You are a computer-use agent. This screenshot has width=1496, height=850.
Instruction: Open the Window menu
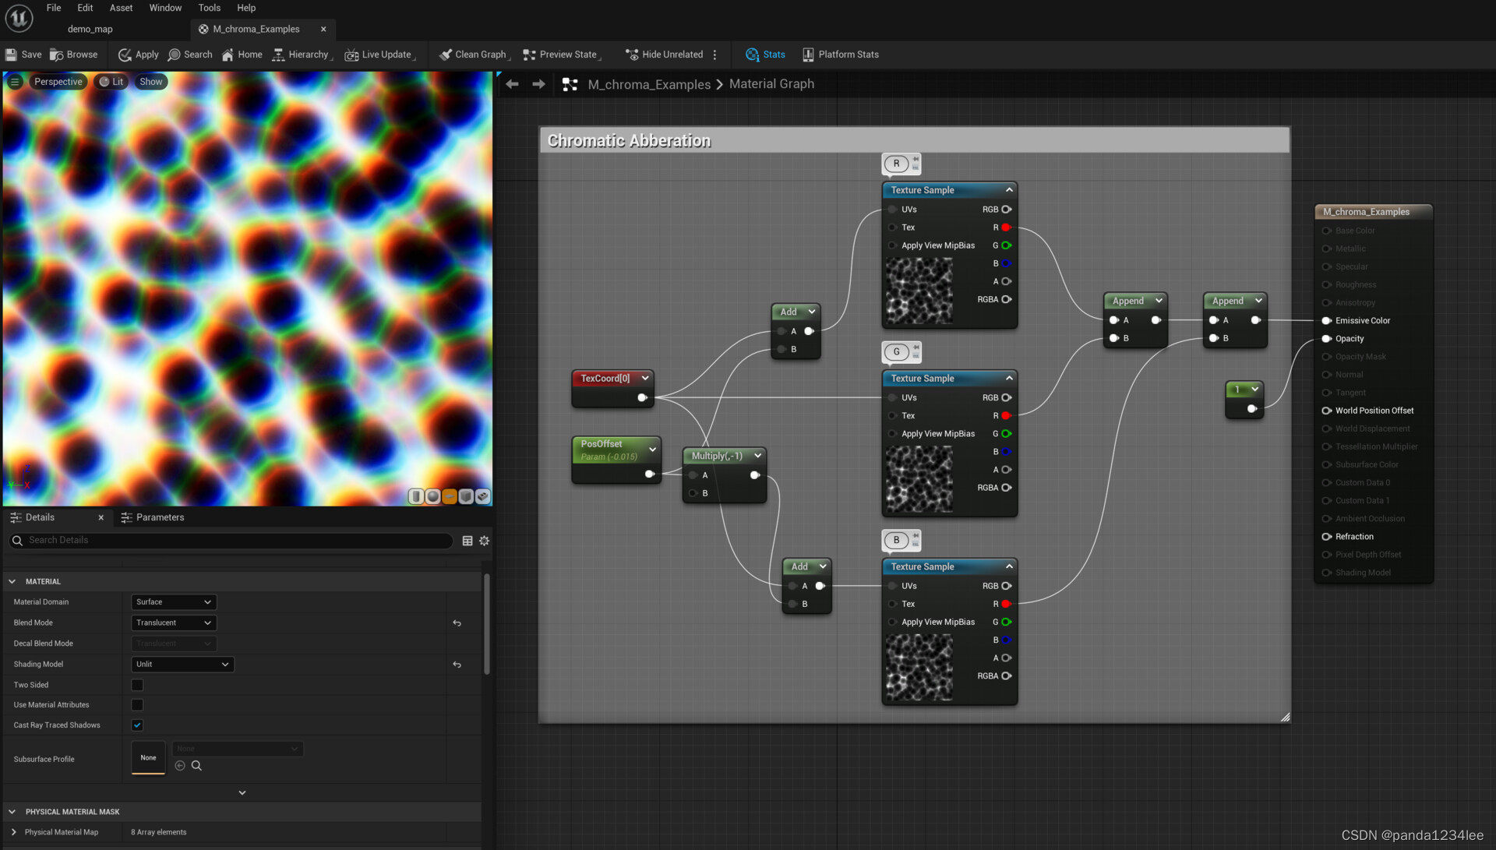point(164,7)
